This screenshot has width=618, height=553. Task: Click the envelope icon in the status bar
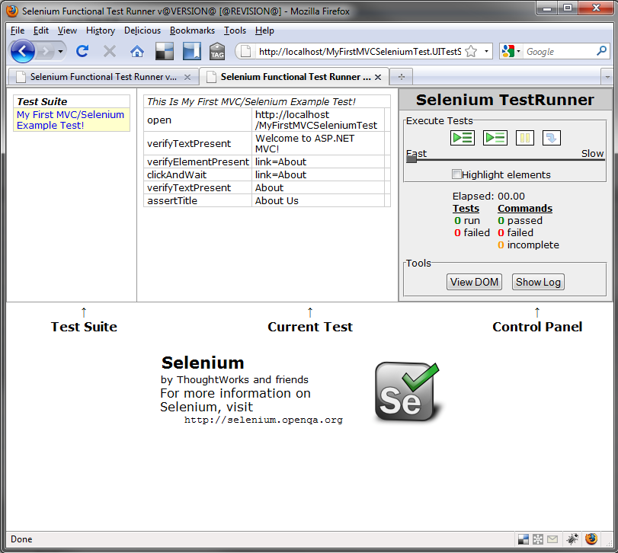pyautogui.click(x=552, y=539)
